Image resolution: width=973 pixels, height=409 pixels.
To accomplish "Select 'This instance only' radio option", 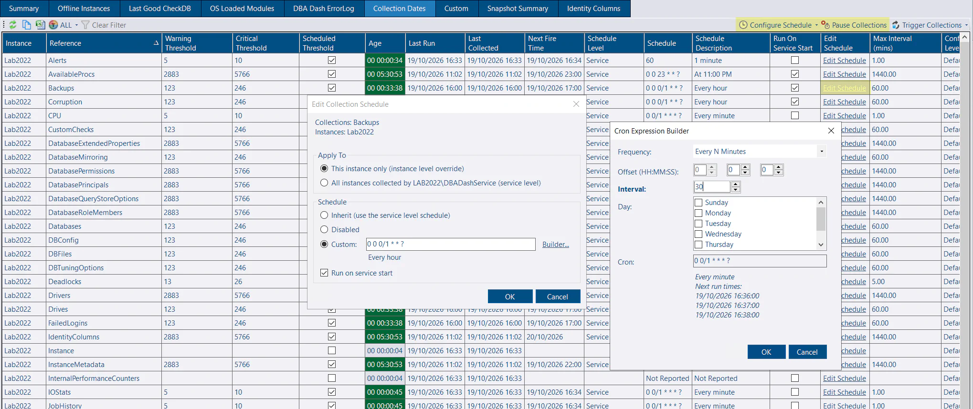I will (324, 168).
